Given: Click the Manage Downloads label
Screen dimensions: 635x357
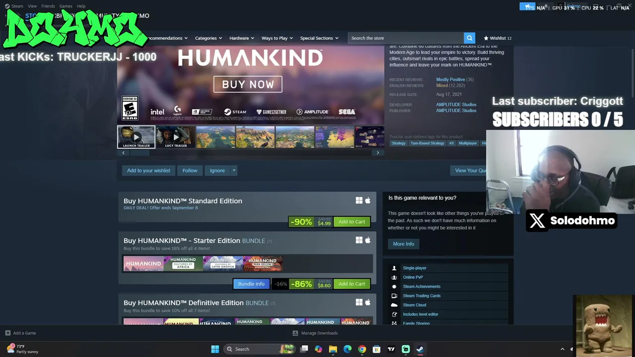Looking at the screenshot, I should (x=319, y=333).
